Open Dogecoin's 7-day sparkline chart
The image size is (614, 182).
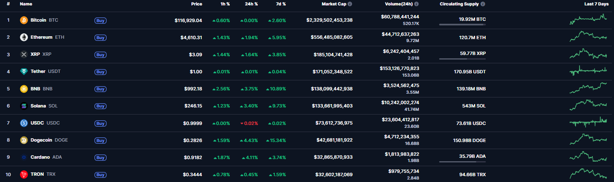588,140
